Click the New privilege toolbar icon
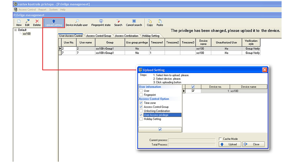The height and width of the screenshot is (163, 294). [x=19, y=21]
